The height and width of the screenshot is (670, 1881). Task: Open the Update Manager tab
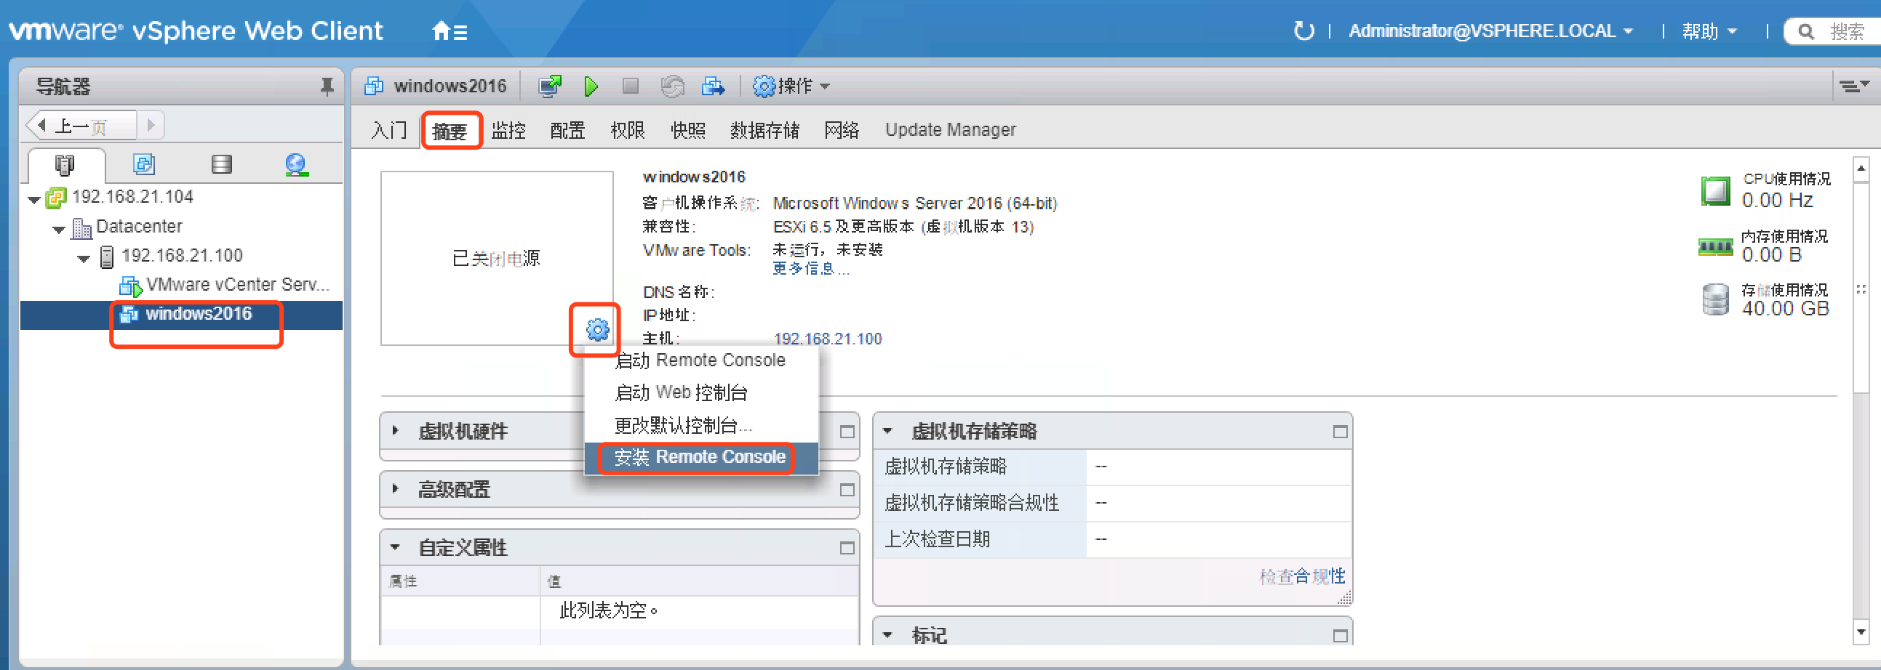(x=950, y=130)
